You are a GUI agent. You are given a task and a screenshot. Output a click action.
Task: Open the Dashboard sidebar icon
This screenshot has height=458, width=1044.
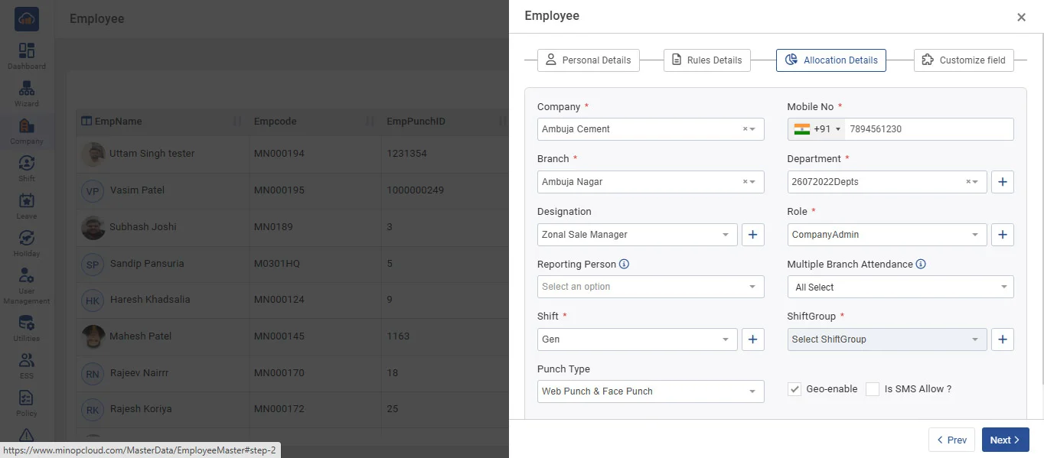tap(27, 55)
